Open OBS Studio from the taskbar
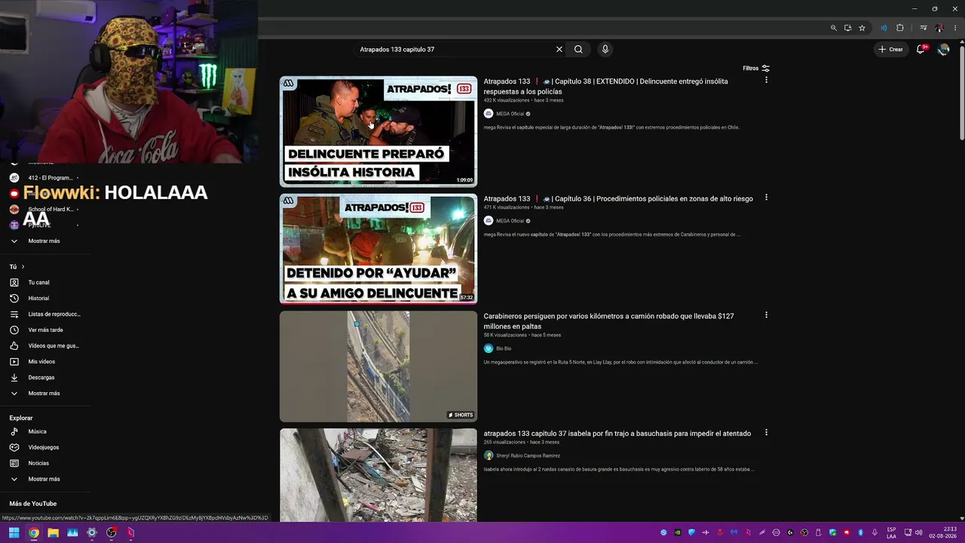 [x=111, y=532]
